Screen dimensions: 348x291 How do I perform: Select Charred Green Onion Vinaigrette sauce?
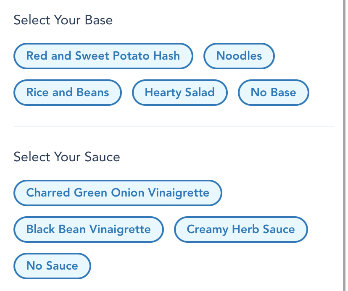(118, 193)
